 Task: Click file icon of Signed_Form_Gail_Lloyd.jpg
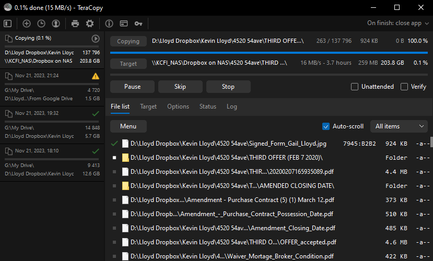[x=125, y=144]
